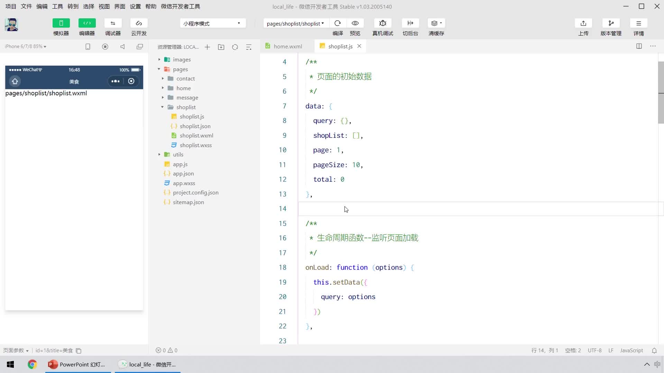Open the 工具 menu
The image size is (664, 373).
tap(57, 7)
